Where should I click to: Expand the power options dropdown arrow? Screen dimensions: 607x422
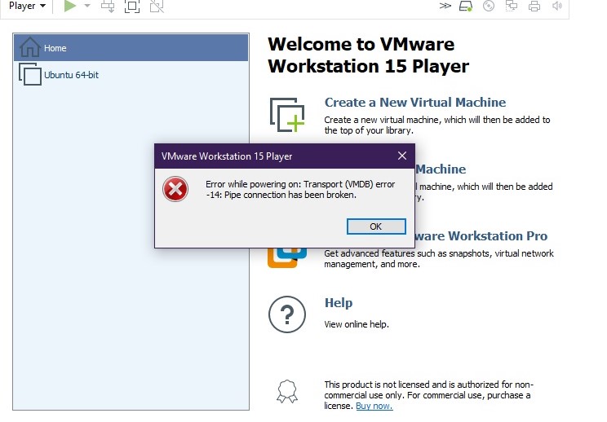coord(87,6)
